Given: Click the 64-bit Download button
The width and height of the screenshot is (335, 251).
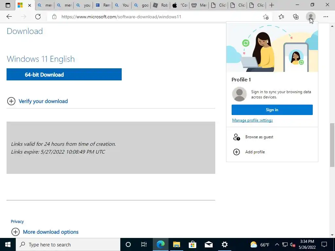Looking at the screenshot, I should coord(64,75).
